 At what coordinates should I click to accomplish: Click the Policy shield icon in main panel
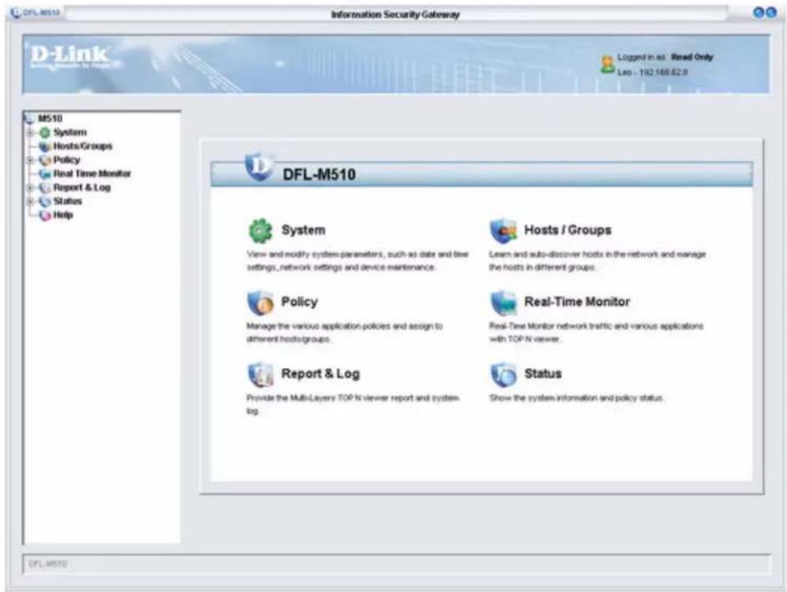(260, 303)
